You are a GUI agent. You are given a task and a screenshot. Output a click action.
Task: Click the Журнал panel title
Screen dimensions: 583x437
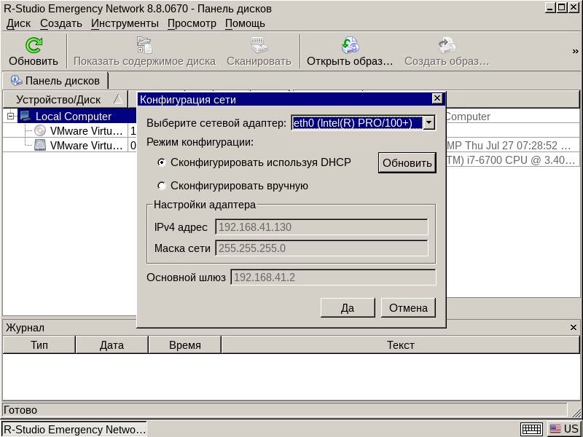25,327
